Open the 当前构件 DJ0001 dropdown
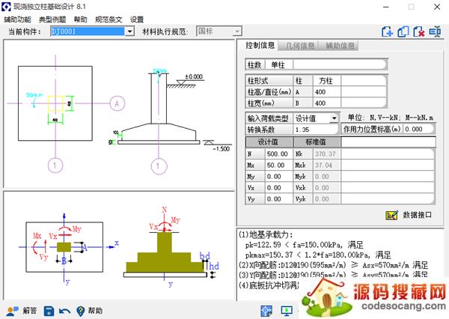Image resolution: width=449 pixels, height=319 pixels. pos(129,31)
